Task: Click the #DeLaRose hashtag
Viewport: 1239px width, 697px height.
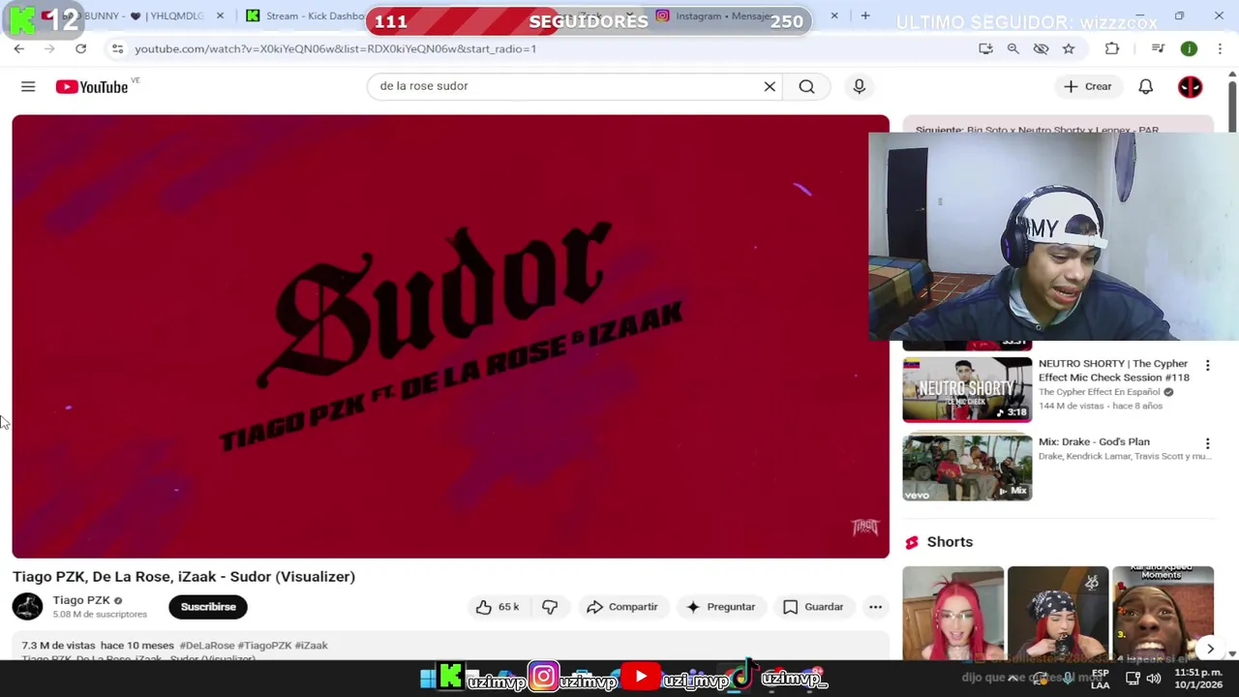Action: [x=207, y=646]
